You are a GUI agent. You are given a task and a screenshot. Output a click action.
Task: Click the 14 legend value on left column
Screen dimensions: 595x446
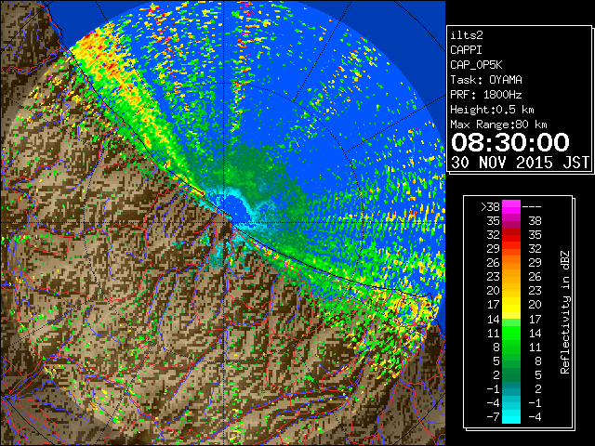click(x=493, y=319)
